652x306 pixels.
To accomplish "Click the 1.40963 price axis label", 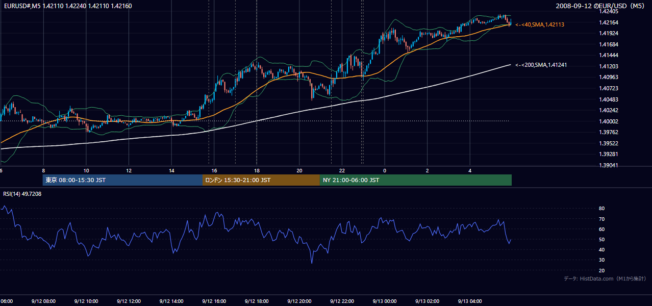I will coord(609,77).
